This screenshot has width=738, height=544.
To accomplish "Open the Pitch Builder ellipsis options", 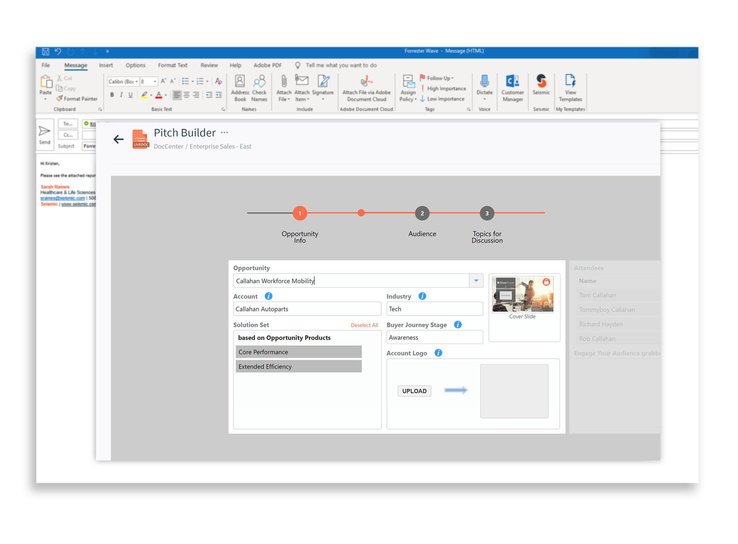I will [x=225, y=133].
